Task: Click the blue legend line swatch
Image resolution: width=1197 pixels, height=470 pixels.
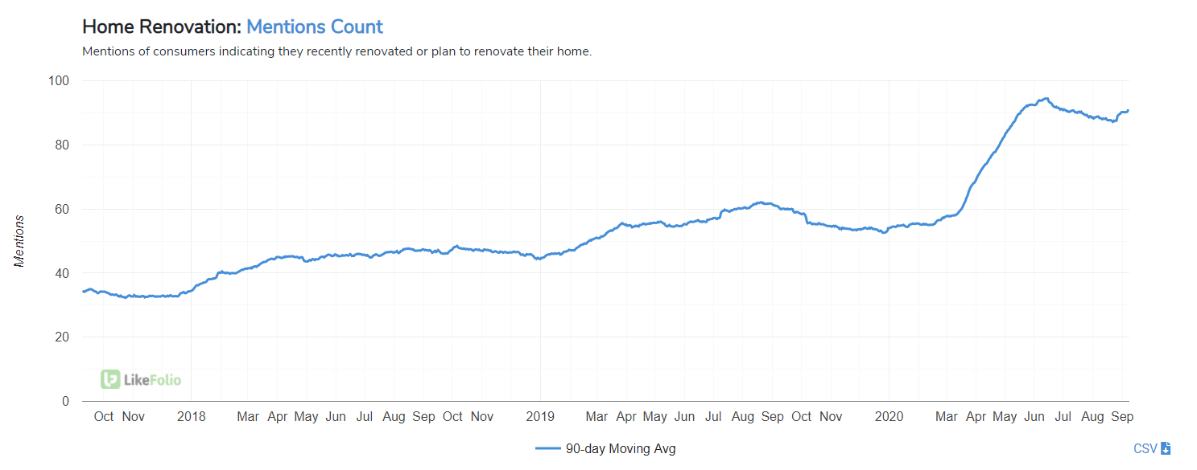Action: pyautogui.click(x=547, y=449)
